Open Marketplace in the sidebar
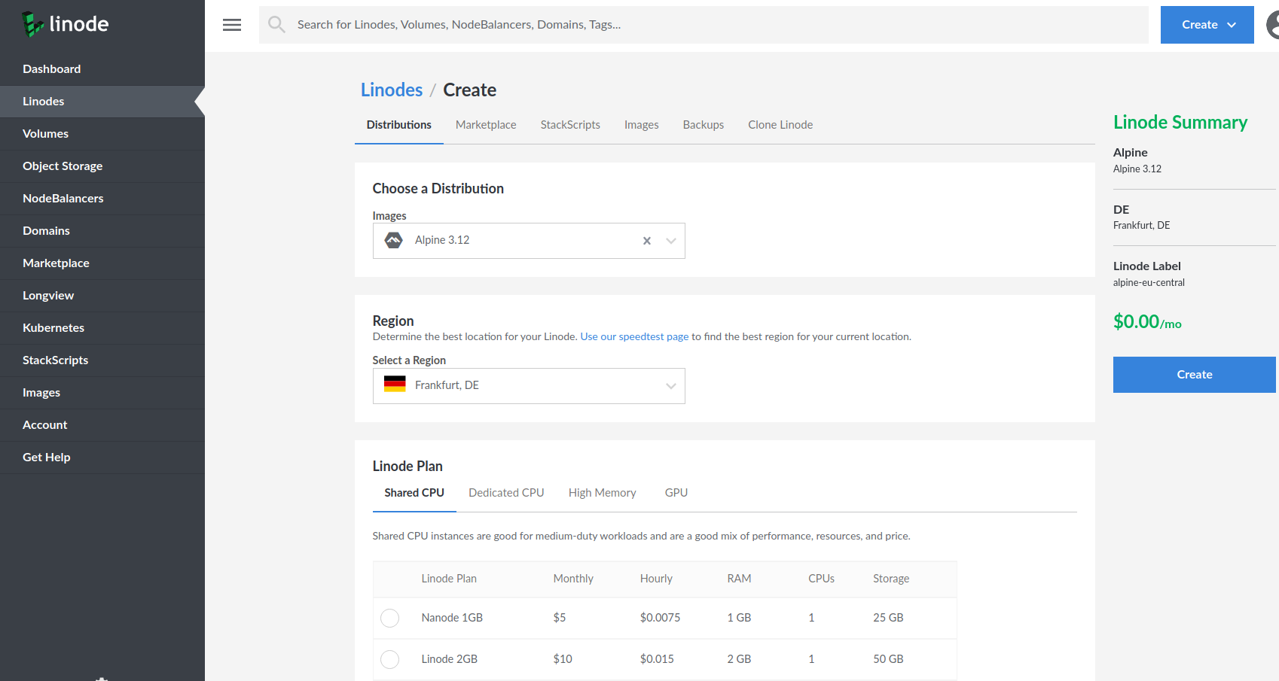The height and width of the screenshot is (681, 1279). (x=102, y=263)
